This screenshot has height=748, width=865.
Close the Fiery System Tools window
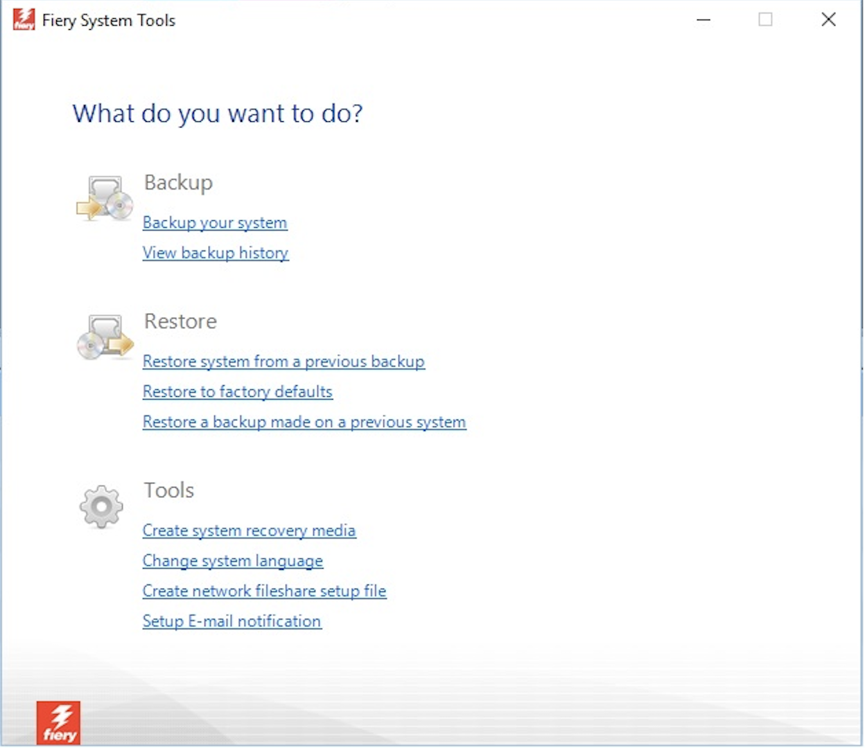point(828,20)
